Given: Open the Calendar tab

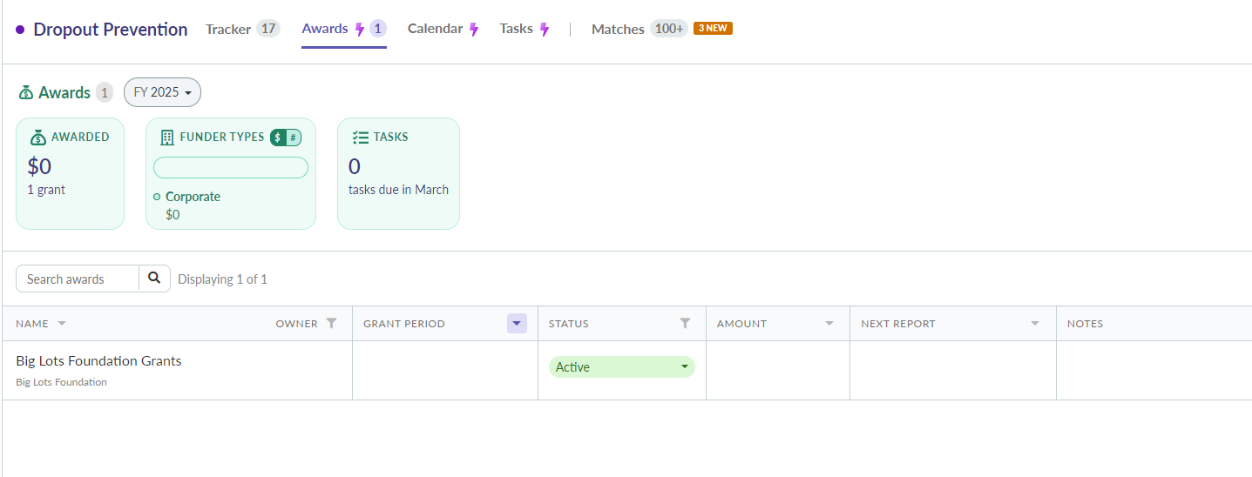Looking at the screenshot, I should (x=443, y=29).
